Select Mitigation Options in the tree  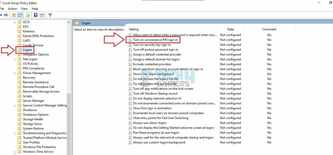point(36,54)
